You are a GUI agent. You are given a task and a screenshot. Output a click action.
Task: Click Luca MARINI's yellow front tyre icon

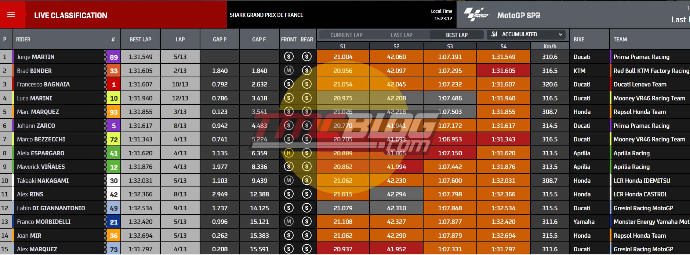[289, 98]
